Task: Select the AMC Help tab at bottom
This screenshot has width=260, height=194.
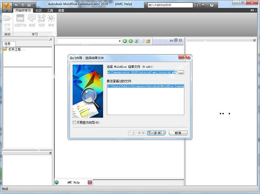Action: pyautogui.click(x=74, y=182)
